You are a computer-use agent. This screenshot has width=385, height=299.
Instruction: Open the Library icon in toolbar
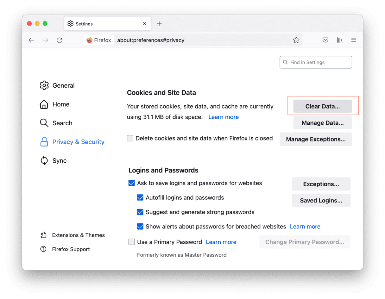point(339,40)
